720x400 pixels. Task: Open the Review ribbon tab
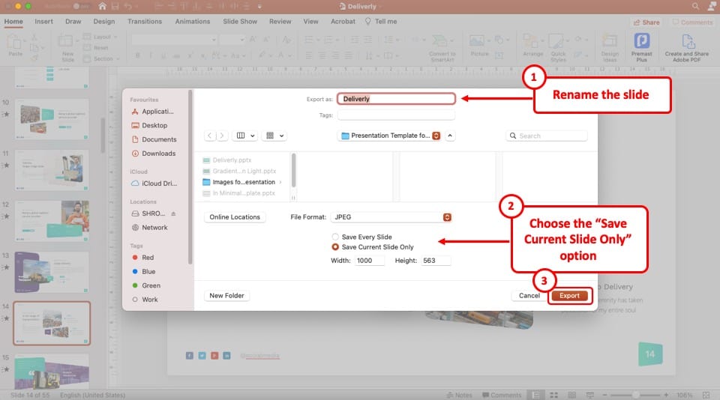pyautogui.click(x=280, y=22)
